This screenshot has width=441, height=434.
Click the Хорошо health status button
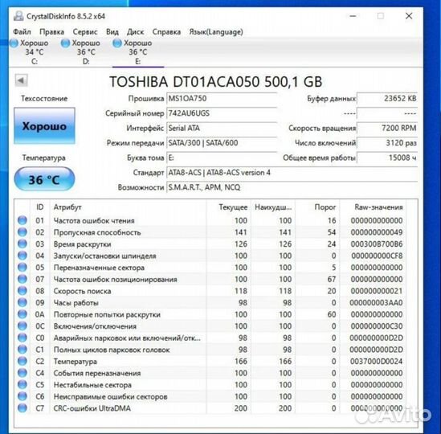coord(44,126)
